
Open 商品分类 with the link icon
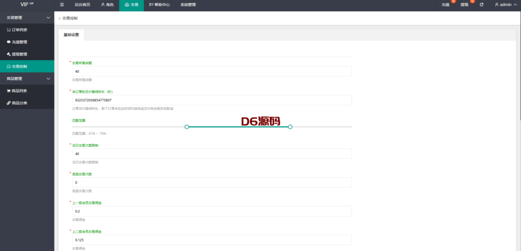tap(27, 103)
